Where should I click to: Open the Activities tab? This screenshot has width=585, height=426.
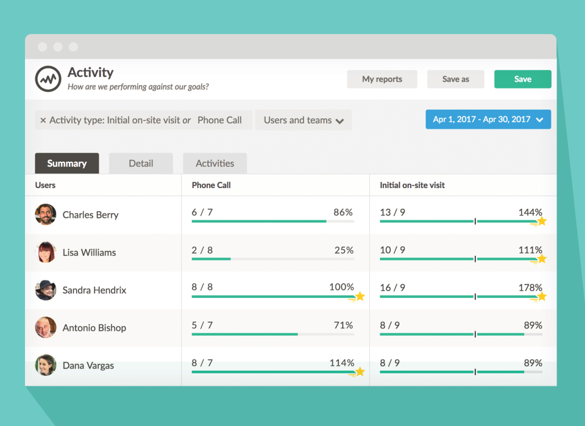[x=214, y=164]
